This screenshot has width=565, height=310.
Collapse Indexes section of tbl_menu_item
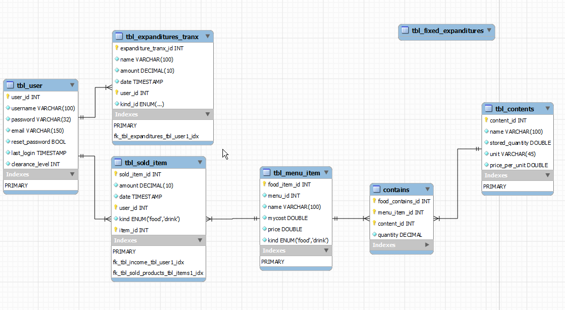[x=326, y=251]
